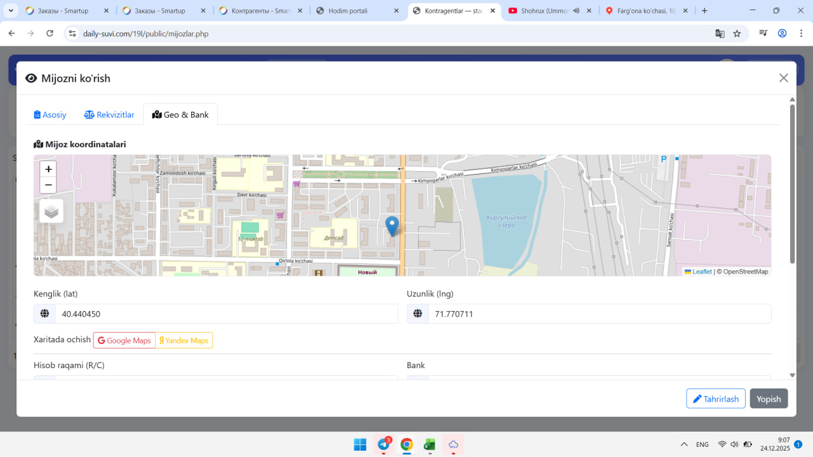Open location in Google Maps
813x457 pixels.
[x=124, y=340]
